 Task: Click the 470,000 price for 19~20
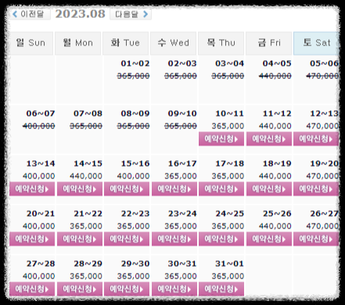[x=322, y=176]
